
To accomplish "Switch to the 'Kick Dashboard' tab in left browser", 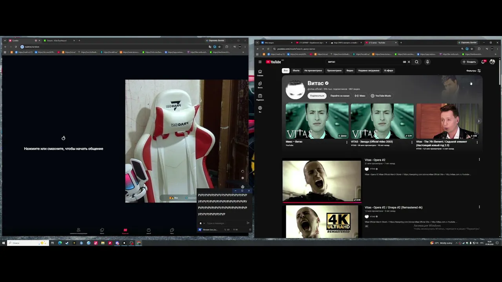I will point(59,40).
